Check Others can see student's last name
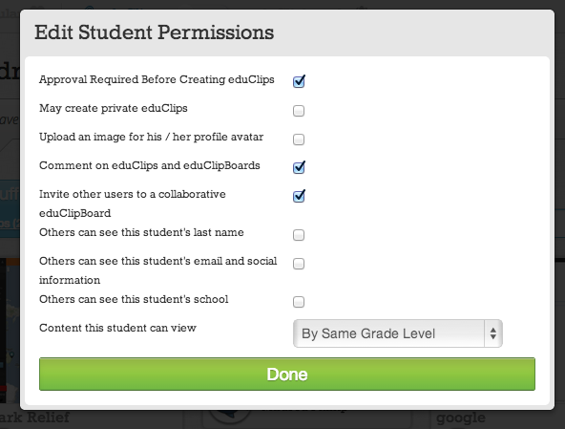This screenshot has width=565, height=429. pyautogui.click(x=299, y=235)
